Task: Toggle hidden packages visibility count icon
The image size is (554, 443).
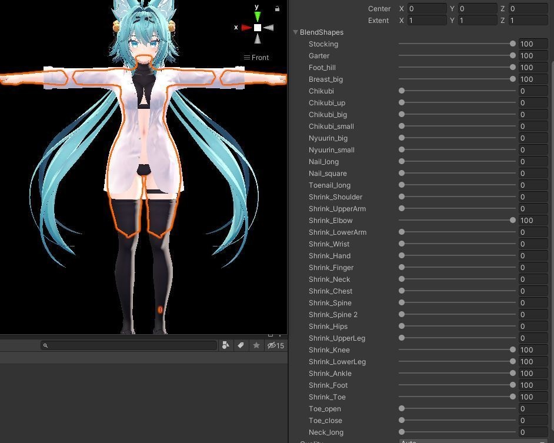Action: click(276, 345)
